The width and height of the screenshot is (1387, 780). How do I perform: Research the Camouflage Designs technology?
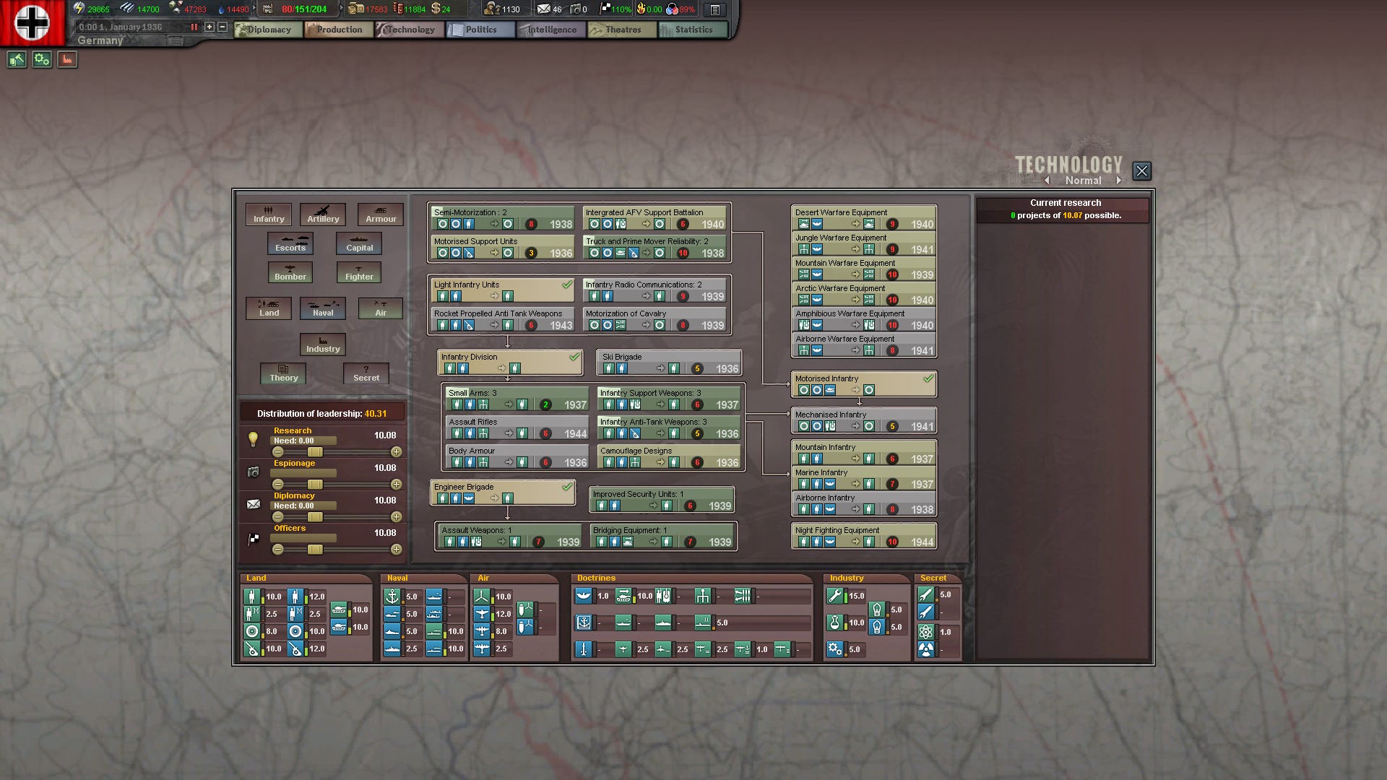pos(669,456)
